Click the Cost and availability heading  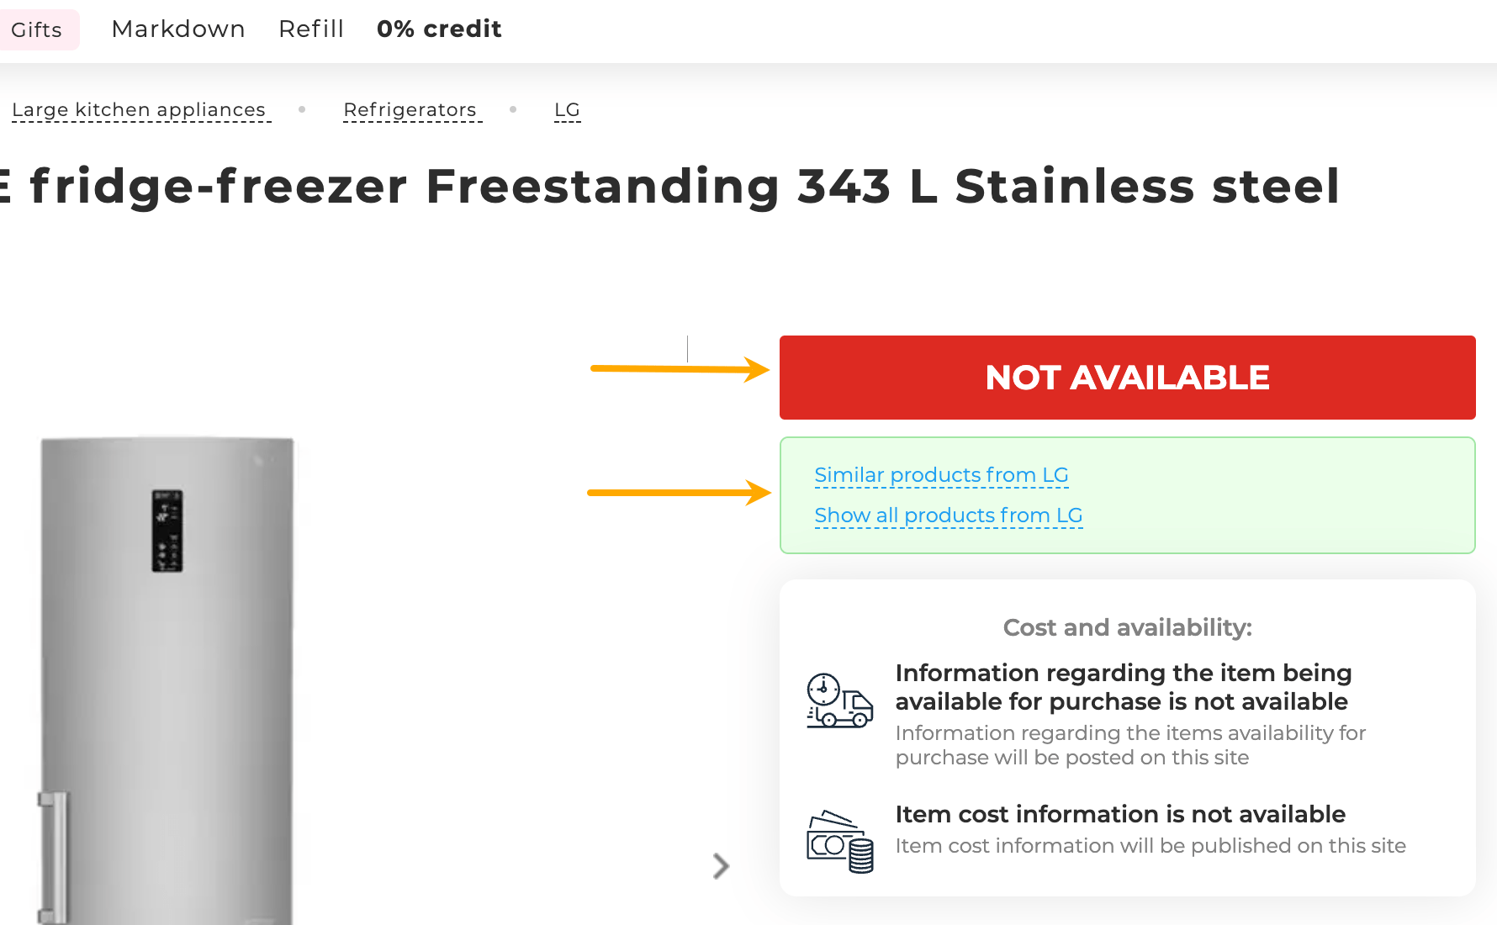tap(1127, 627)
